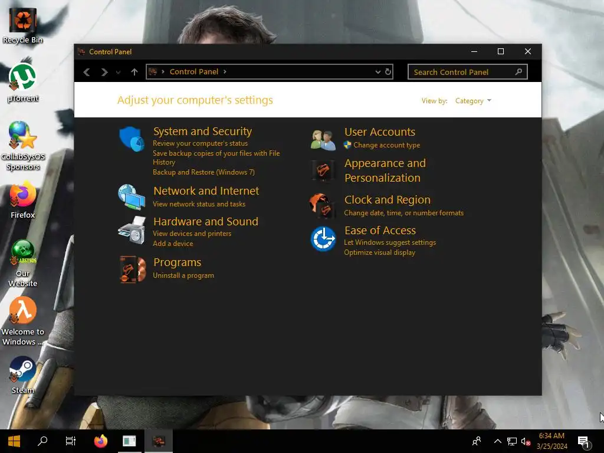Click Let Windows suggest settings
This screenshot has height=453, width=604.
[390, 242]
